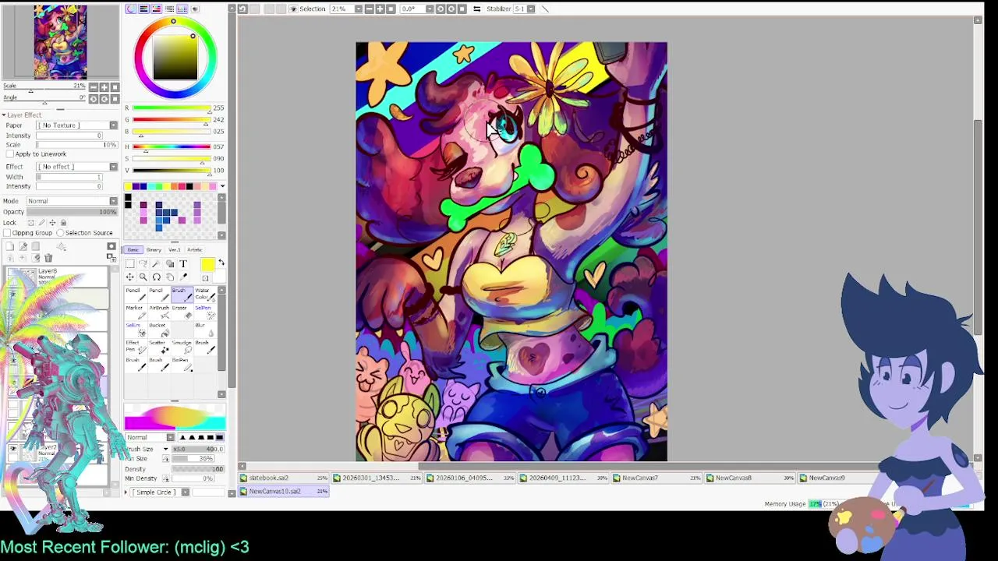Reset navigator angle with square button
This screenshot has width=998, height=561.
click(115, 99)
